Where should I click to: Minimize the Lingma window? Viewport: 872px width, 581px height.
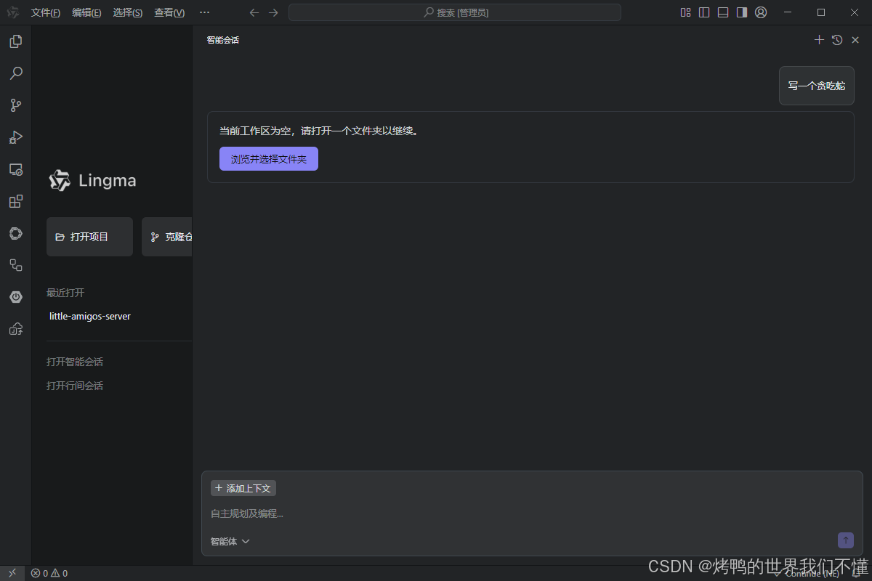pyautogui.click(x=788, y=12)
